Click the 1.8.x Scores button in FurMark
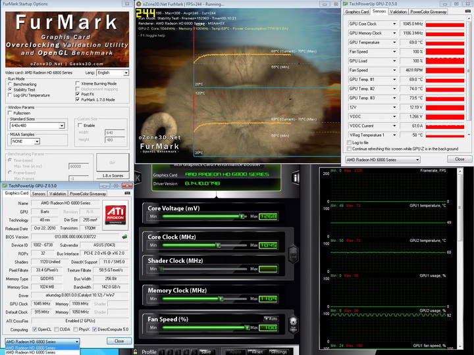 click(113, 176)
